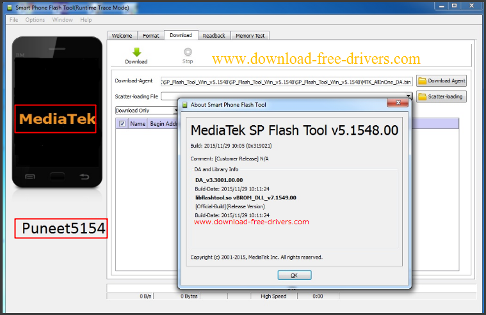Switch to the Format tab
The image size is (486, 315).
151,36
